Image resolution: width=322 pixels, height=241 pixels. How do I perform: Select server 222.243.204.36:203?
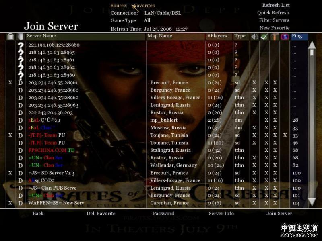tap(51, 113)
